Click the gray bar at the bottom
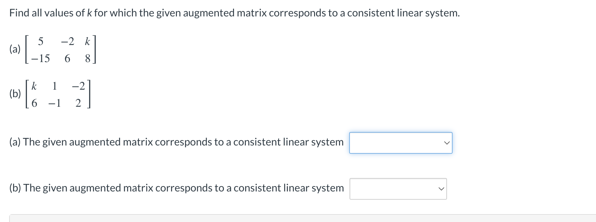The image size is (596, 222). 295,218
